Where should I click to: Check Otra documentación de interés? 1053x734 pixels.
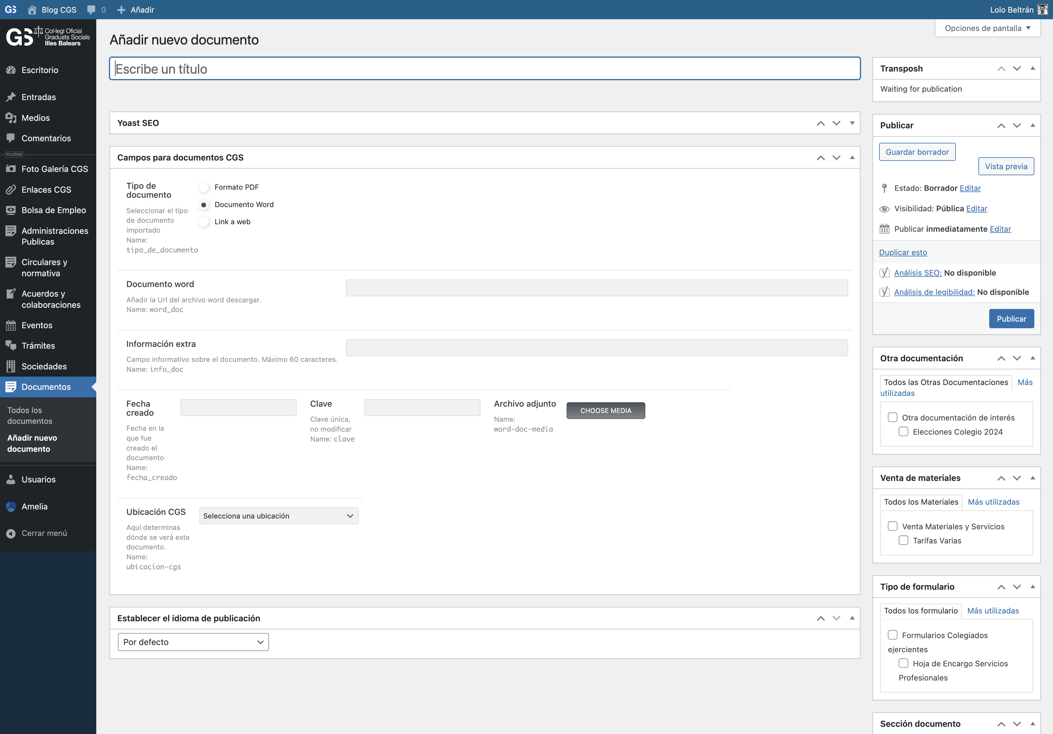pyautogui.click(x=892, y=417)
